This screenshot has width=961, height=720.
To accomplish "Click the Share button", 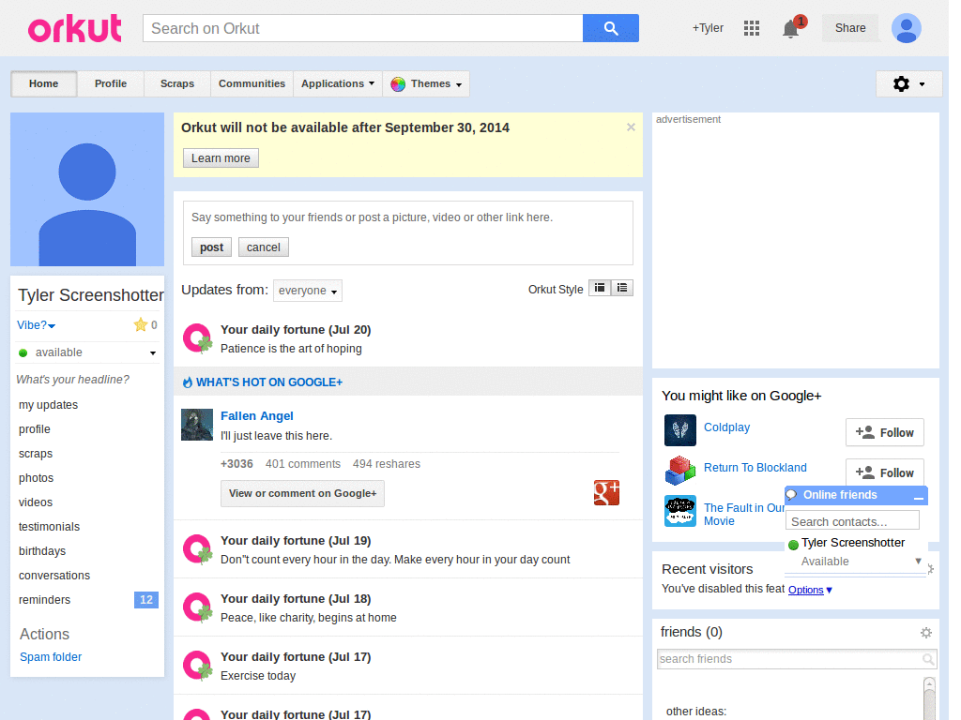I will point(850,28).
